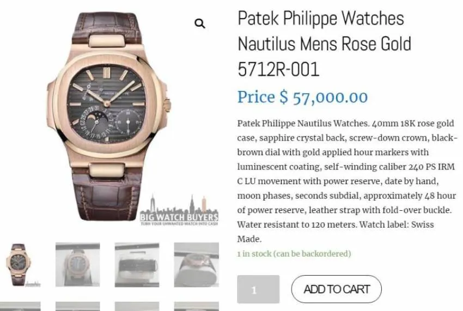The image size is (463, 311).
Task: Click the magnifier zoom icon on product image
Action: [x=200, y=23]
